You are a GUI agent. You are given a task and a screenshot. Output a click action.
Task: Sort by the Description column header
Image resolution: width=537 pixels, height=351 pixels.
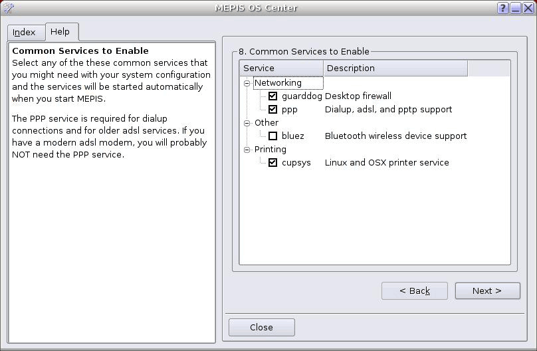click(x=395, y=68)
